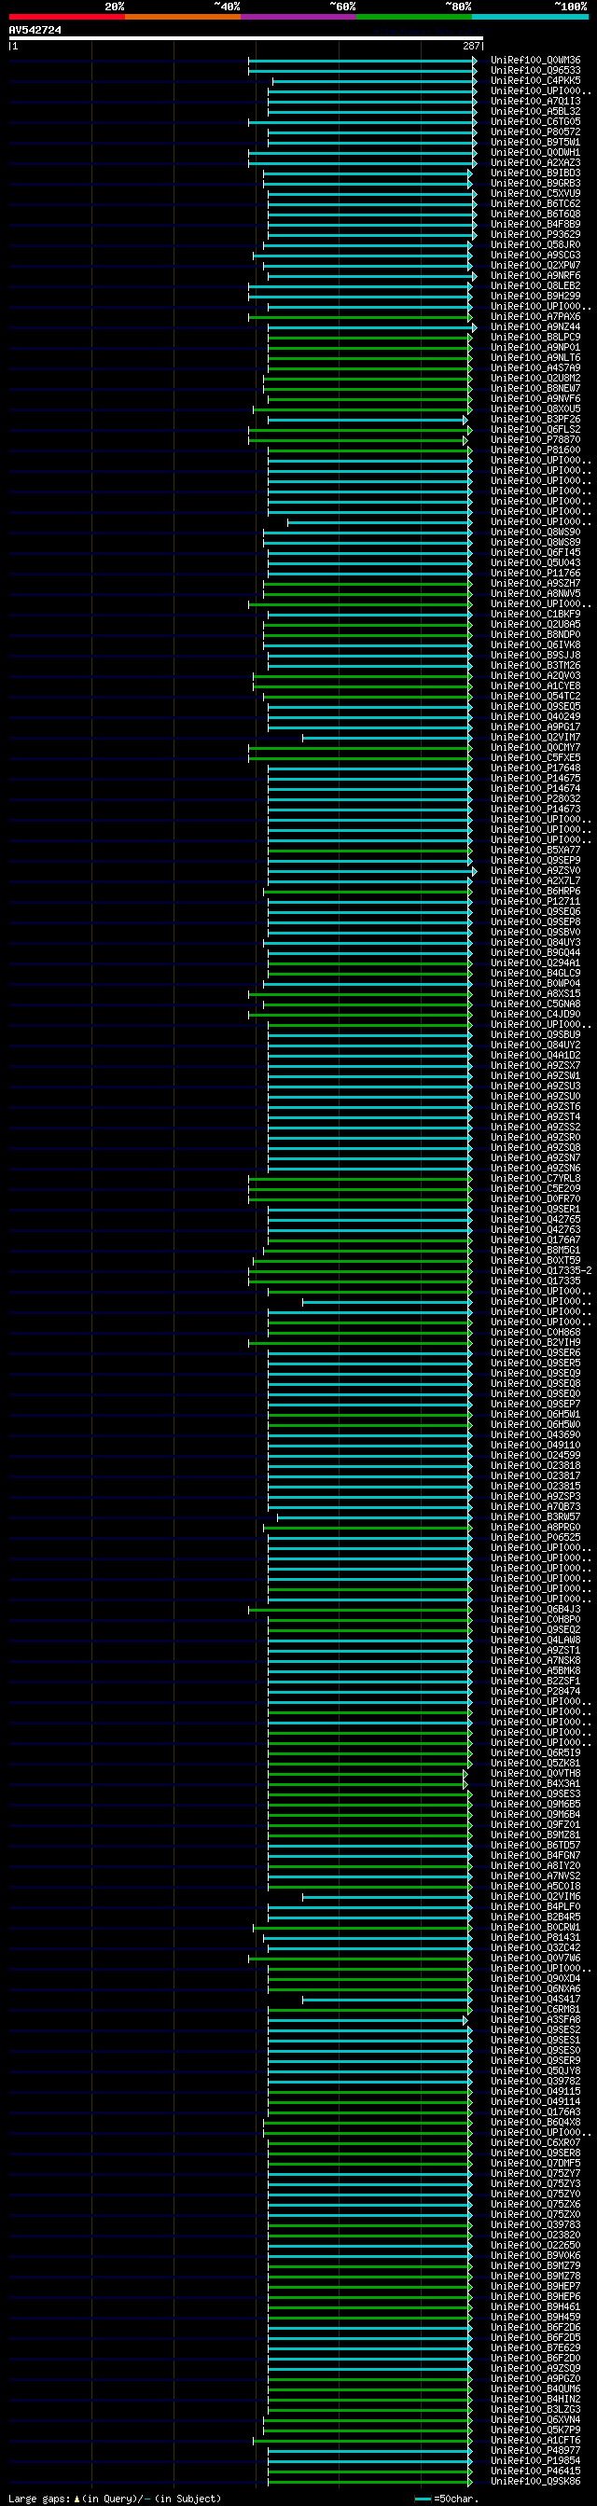
Task: Open hit UniRef100_C4PKK5
Action: pos(535,81)
